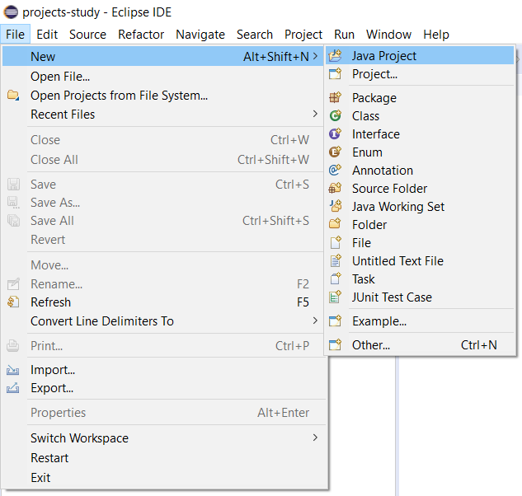Click the Eclipse logo in title bar

click(x=11, y=12)
